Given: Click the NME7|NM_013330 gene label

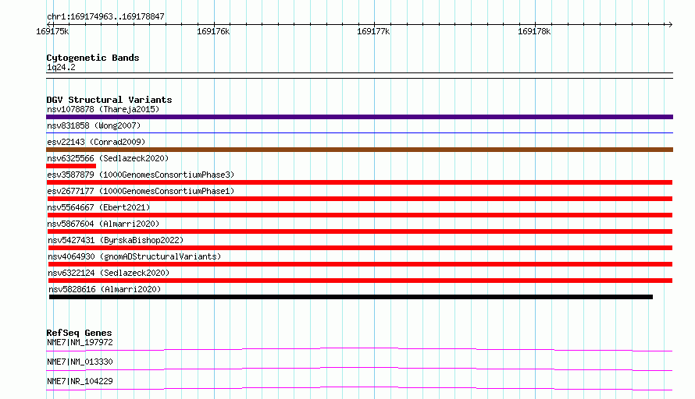Looking at the screenshot, I should [80, 362].
